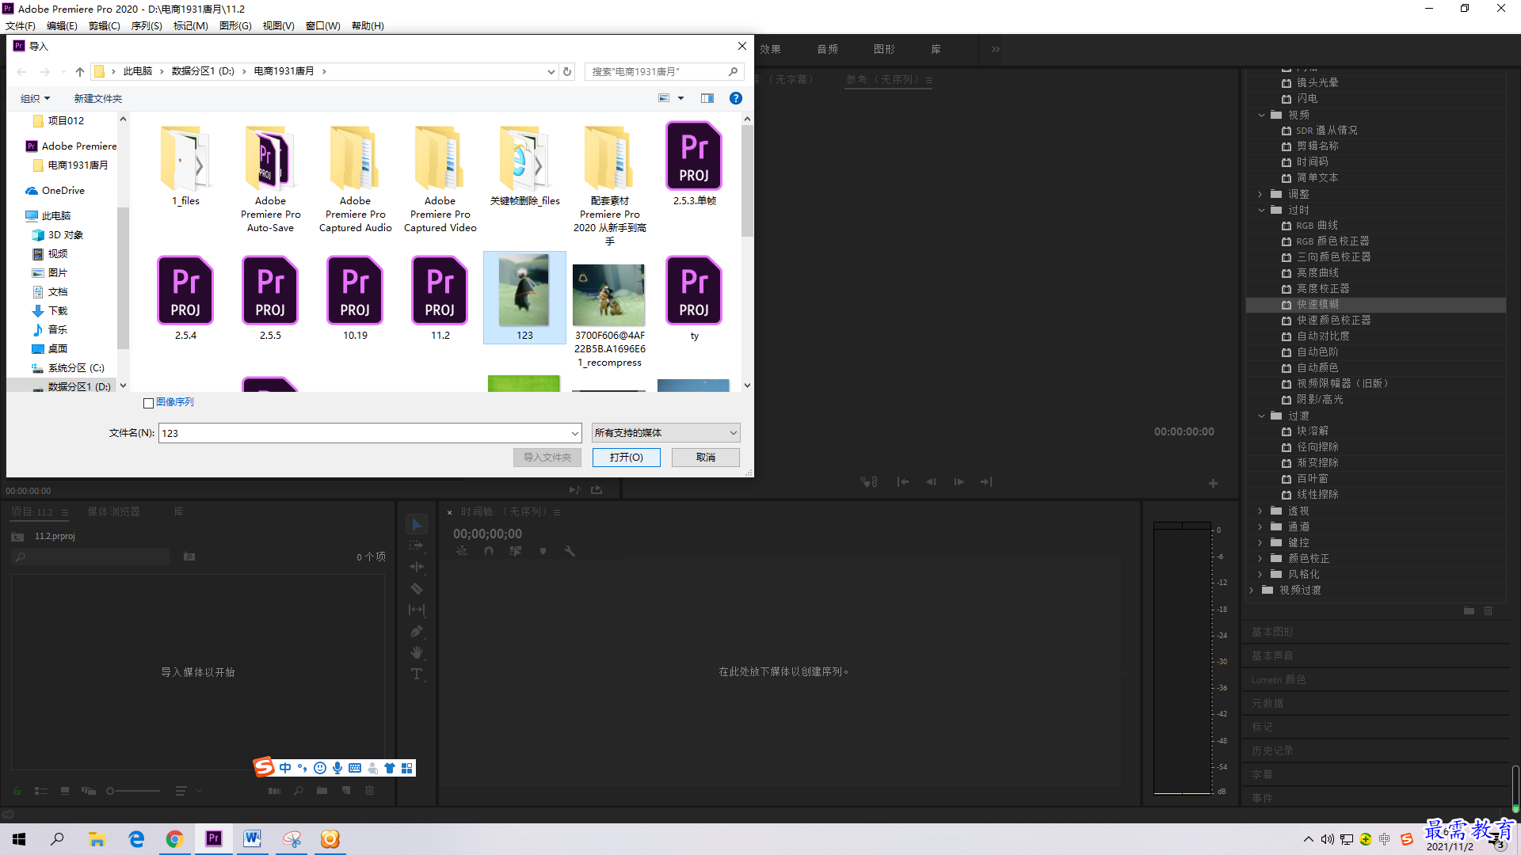The height and width of the screenshot is (855, 1521).
Task: Toggle the preview pane icon in Import dialog
Action: tap(707, 98)
